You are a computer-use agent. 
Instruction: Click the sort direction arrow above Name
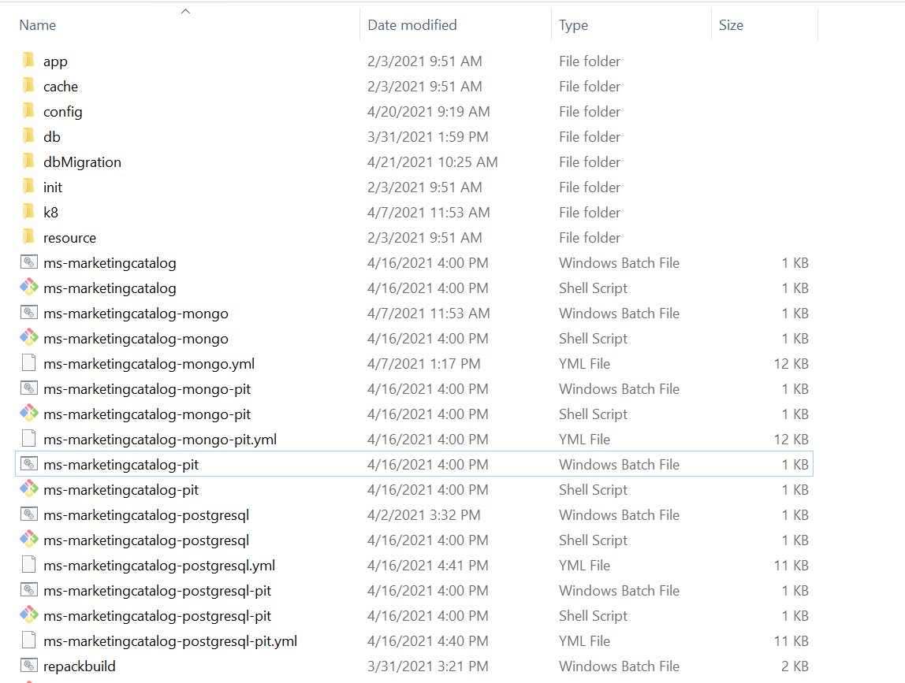tap(186, 11)
